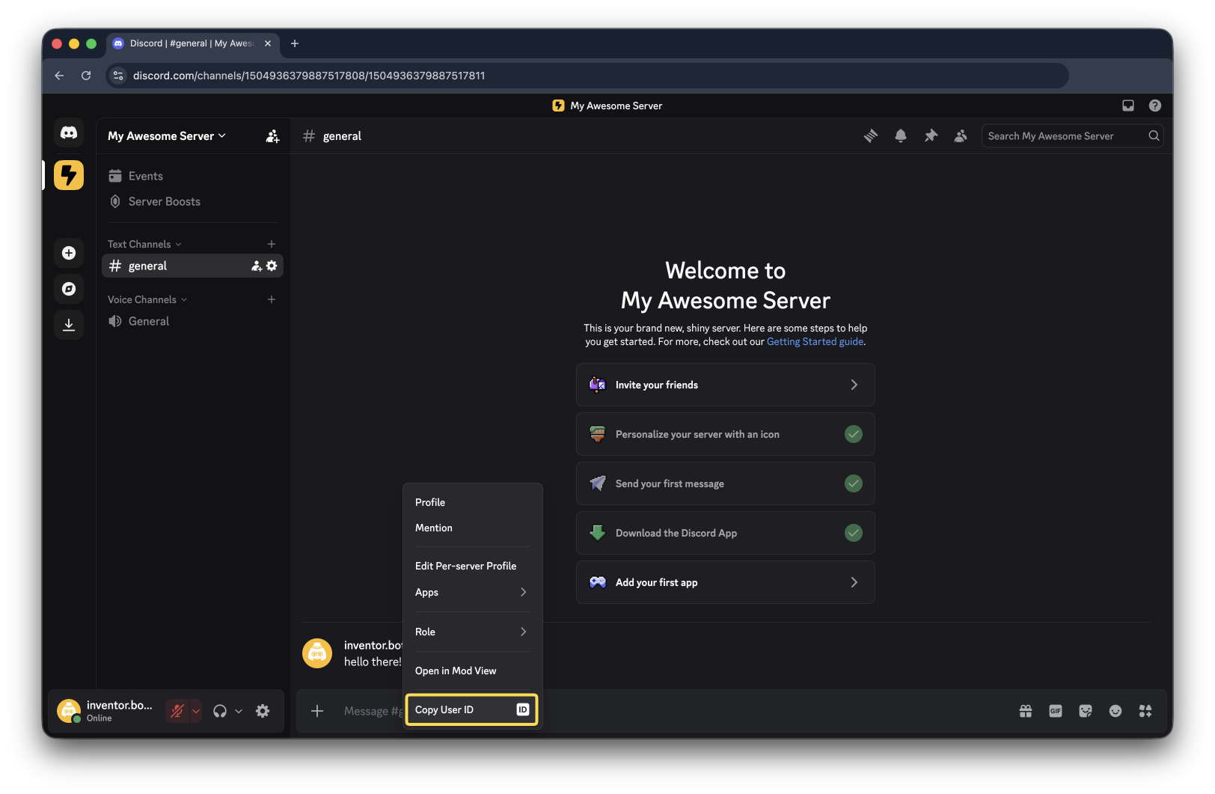Create invite for general channel
Viewport: 1215px width, 794px height.
point(257,266)
